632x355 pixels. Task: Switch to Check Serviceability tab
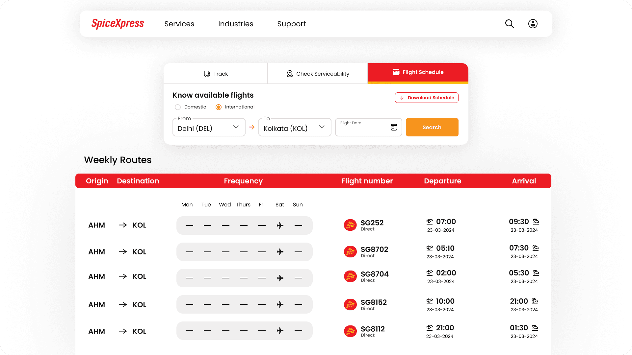(x=318, y=74)
